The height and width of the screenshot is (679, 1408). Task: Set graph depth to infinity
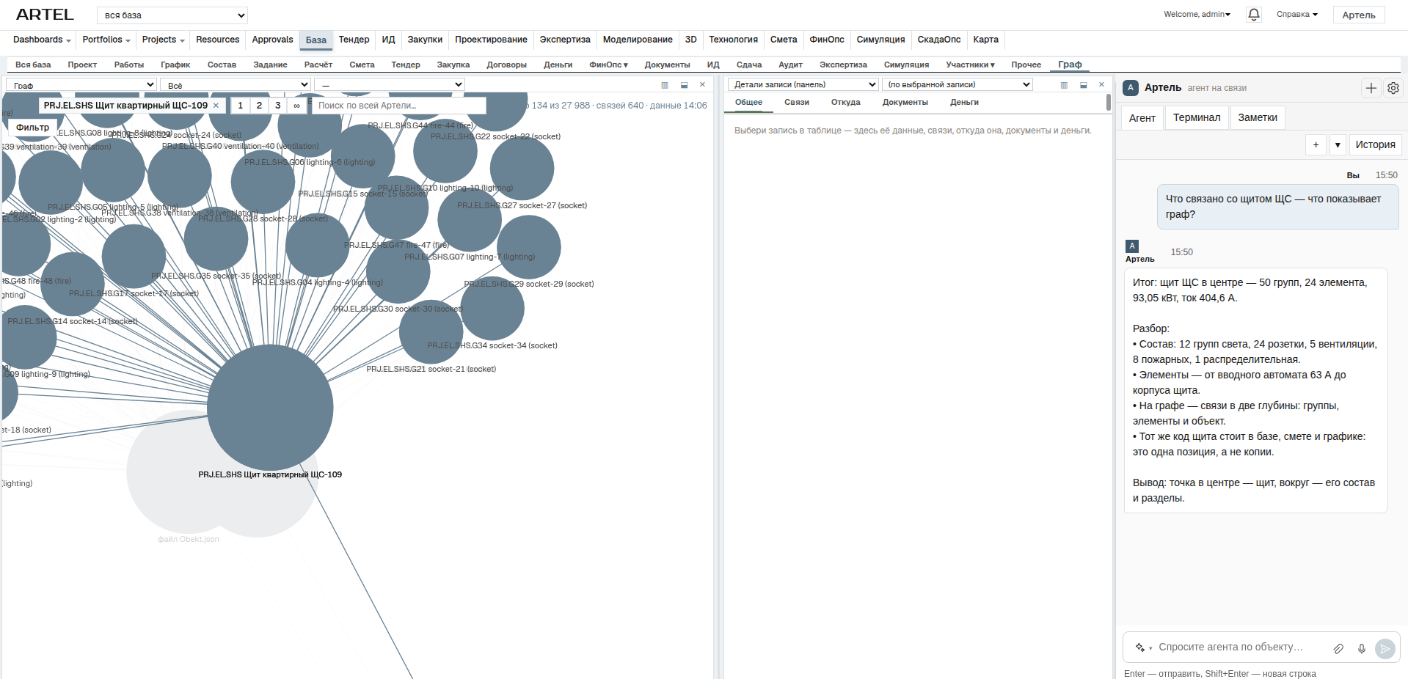[296, 106]
